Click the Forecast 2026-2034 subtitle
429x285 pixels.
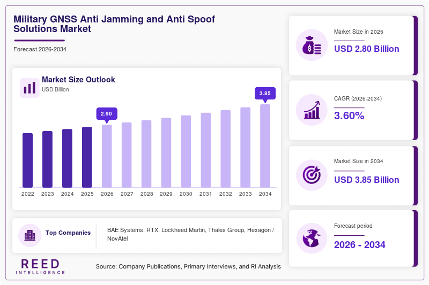[40, 49]
